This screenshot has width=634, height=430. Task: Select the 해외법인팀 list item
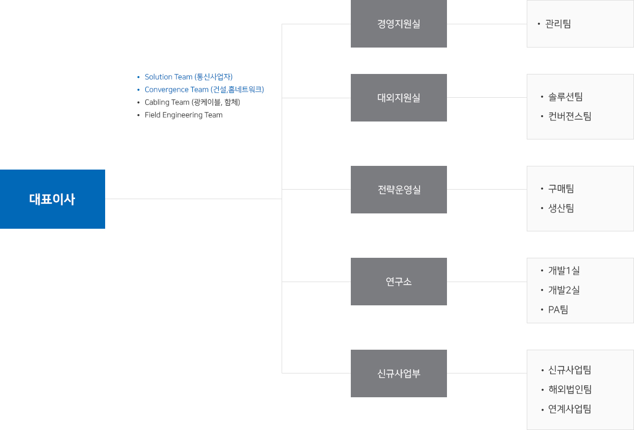(570, 389)
